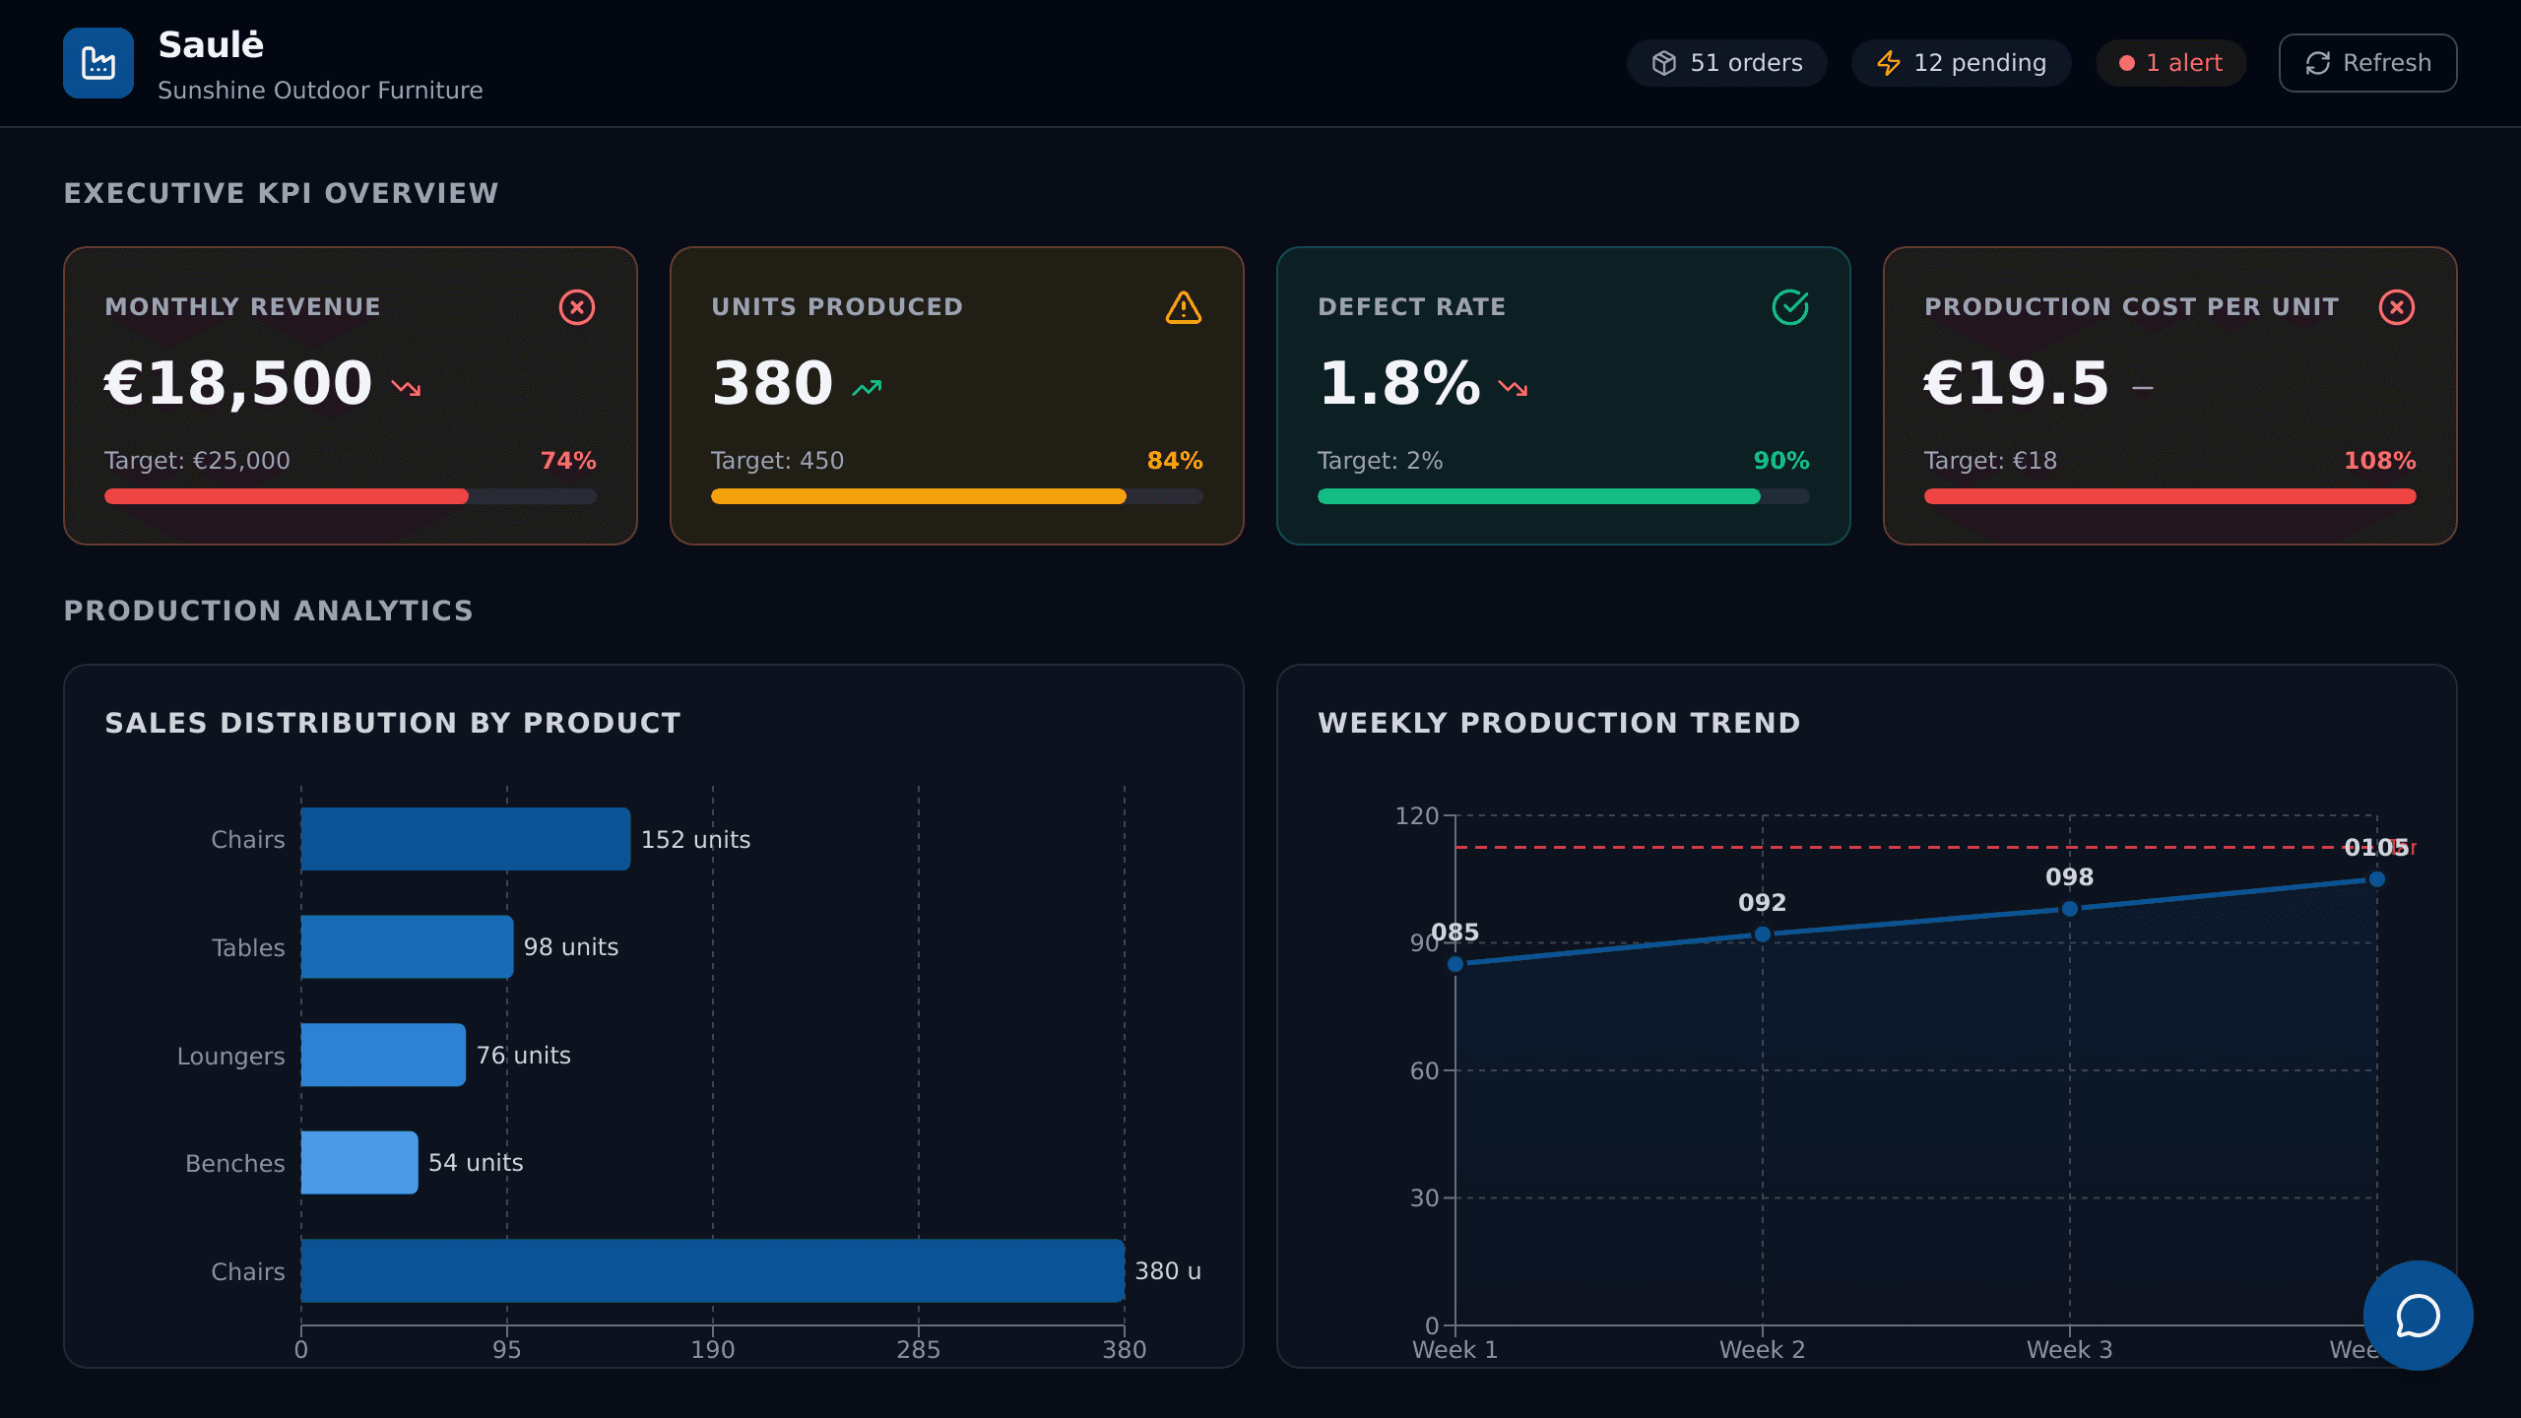Click the Target: 450 text

[778, 461]
